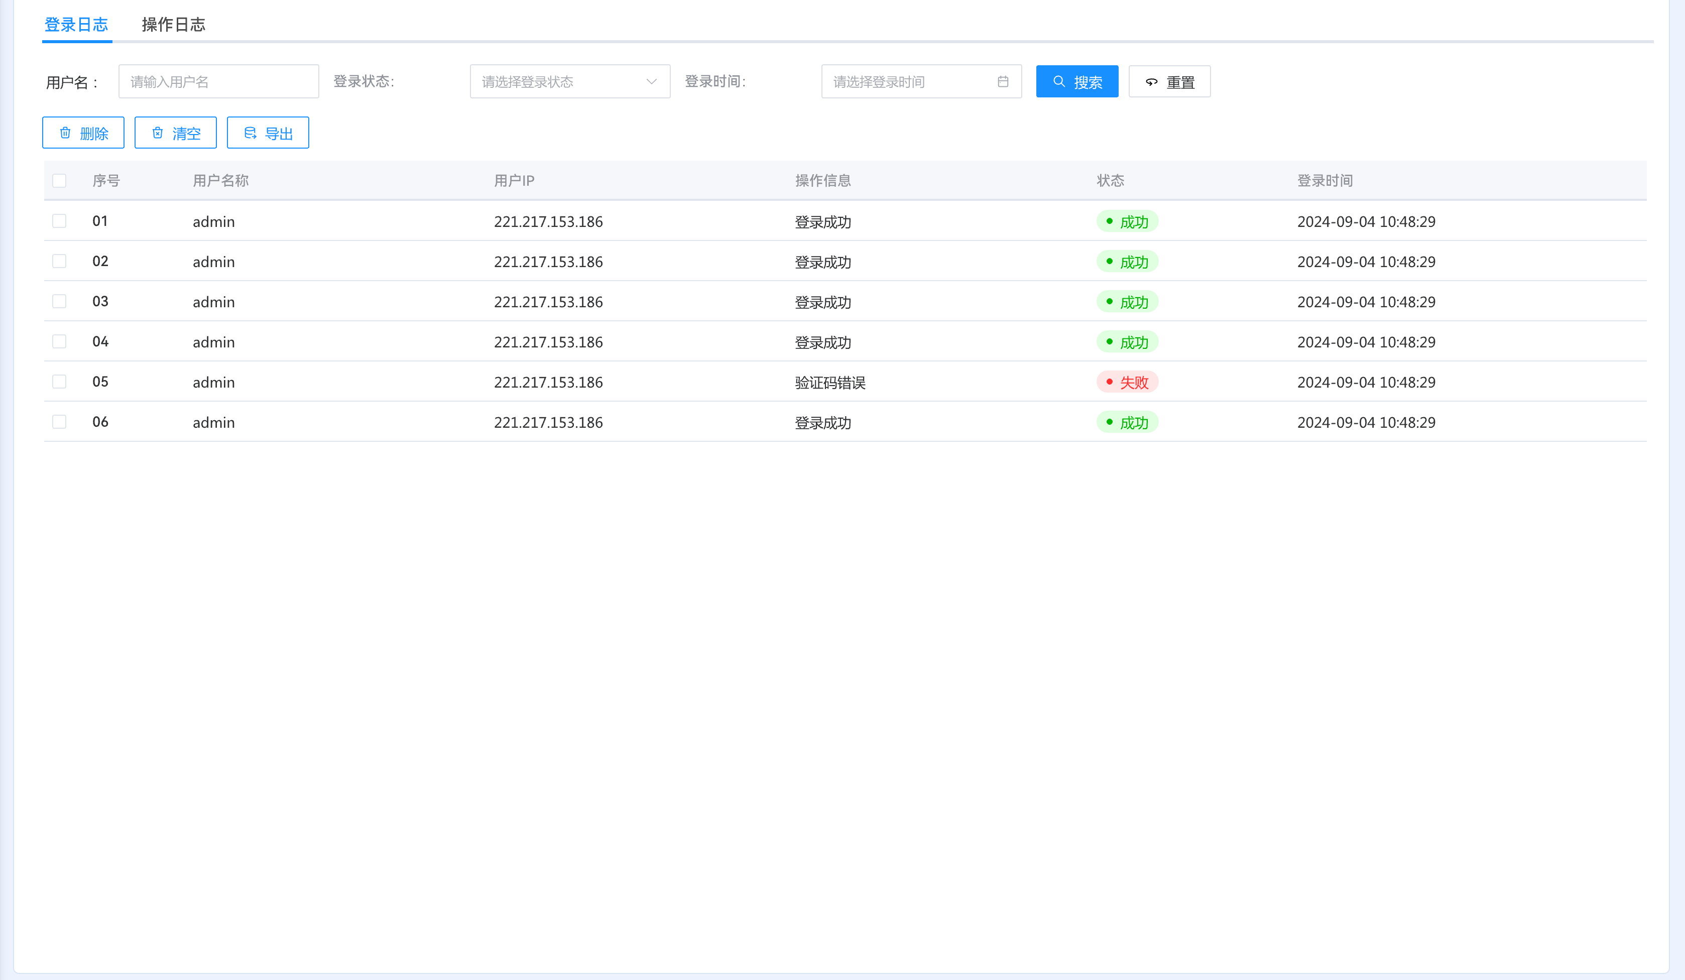
Task: Check the checkbox for row 03
Action: (60, 302)
